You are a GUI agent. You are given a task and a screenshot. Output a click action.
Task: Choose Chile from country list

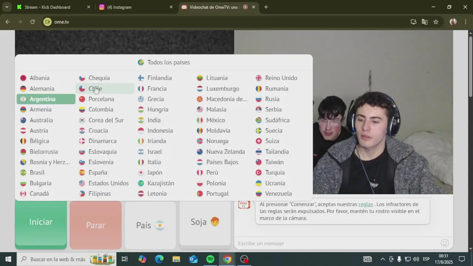(x=105, y=89)
